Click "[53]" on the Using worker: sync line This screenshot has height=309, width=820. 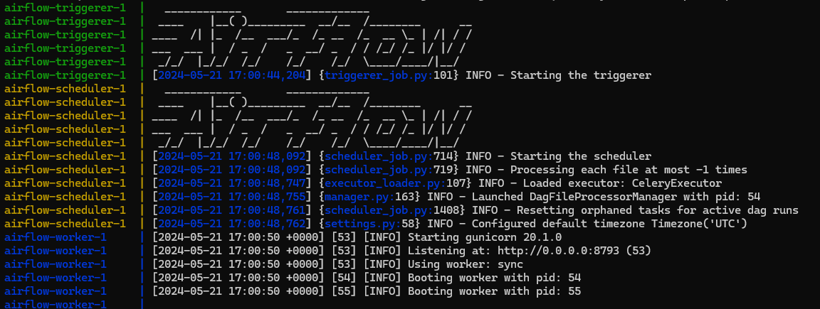coord(344,264)
